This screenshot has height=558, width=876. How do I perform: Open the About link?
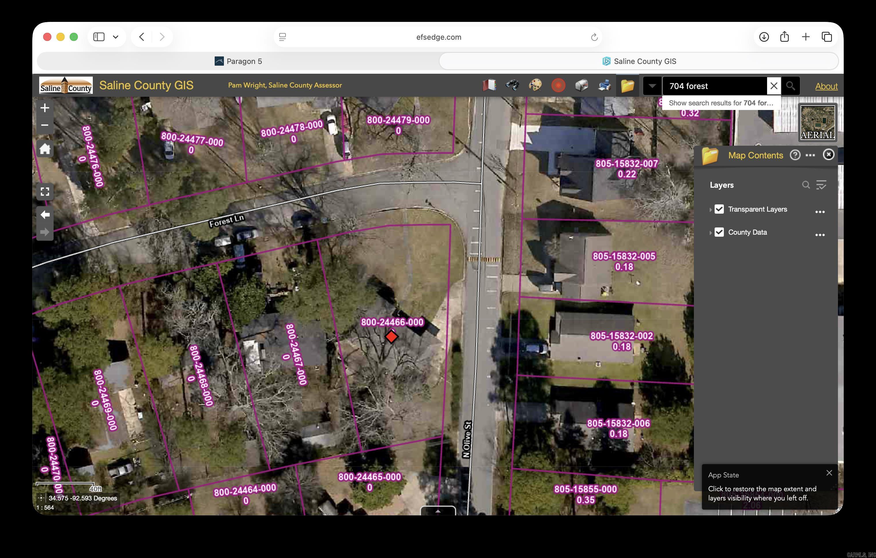coord(826,86)
